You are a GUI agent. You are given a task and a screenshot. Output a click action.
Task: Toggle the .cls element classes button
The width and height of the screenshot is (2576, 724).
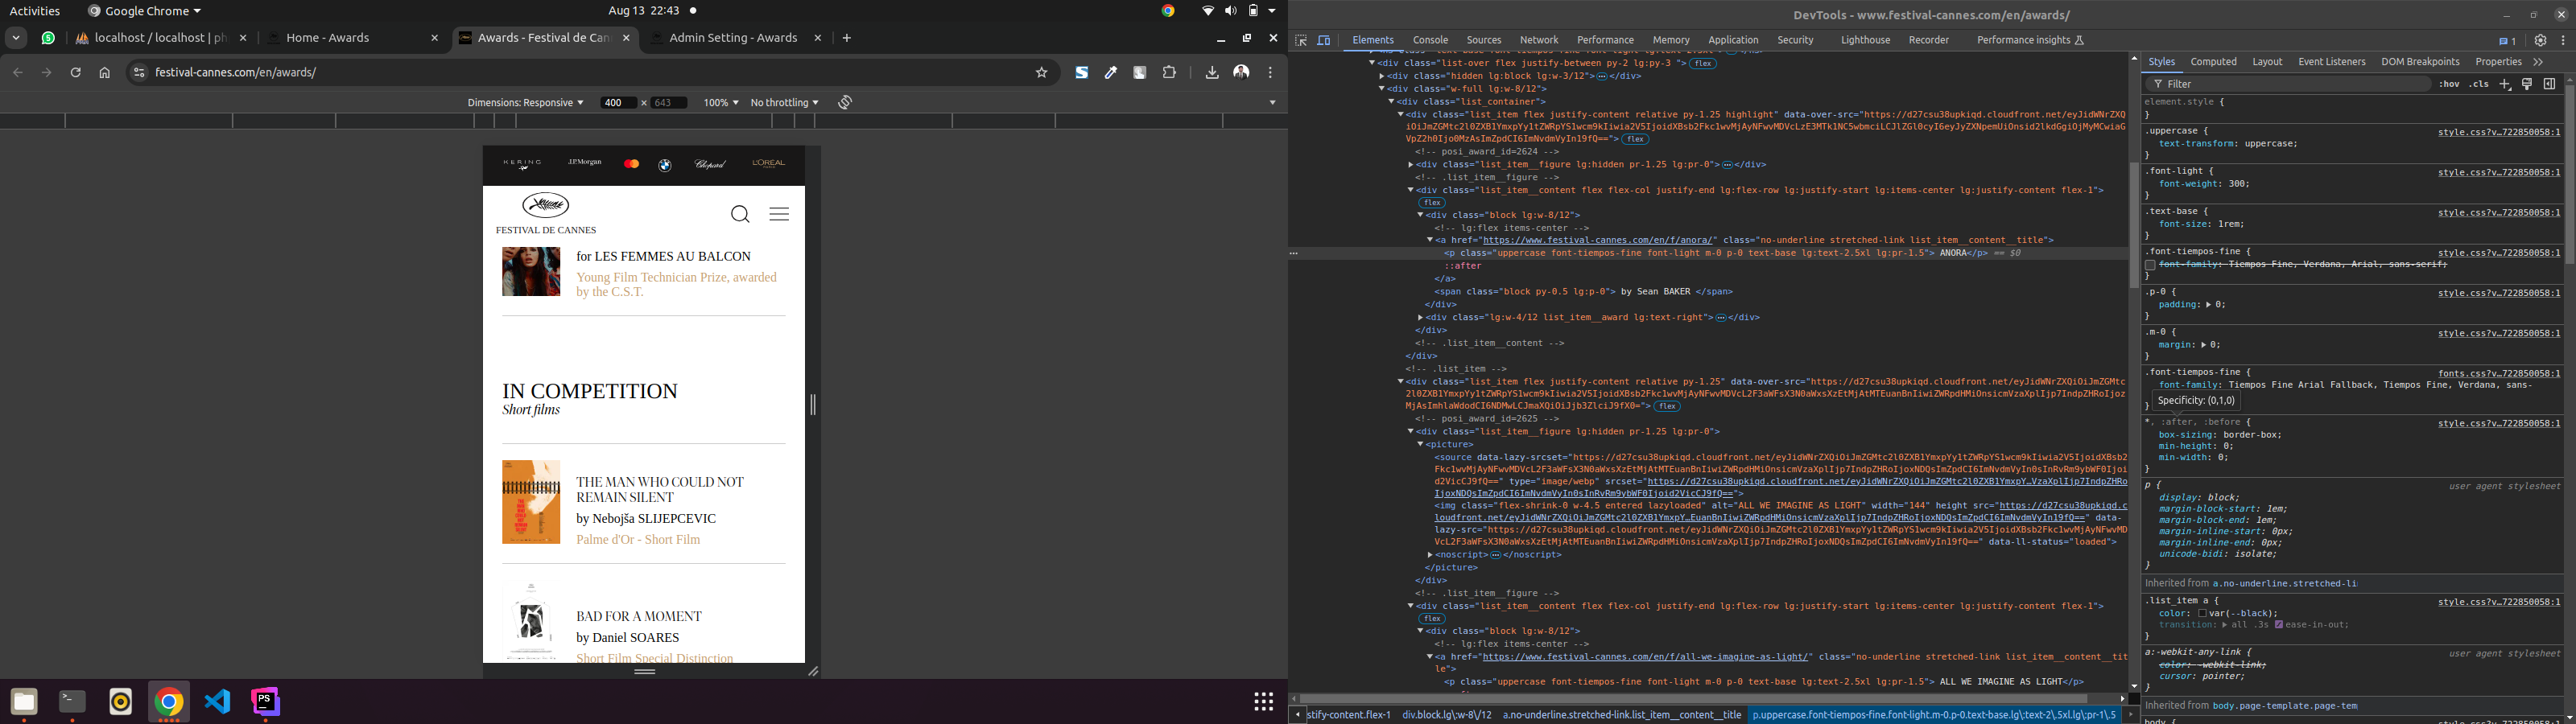[2479, 85]
